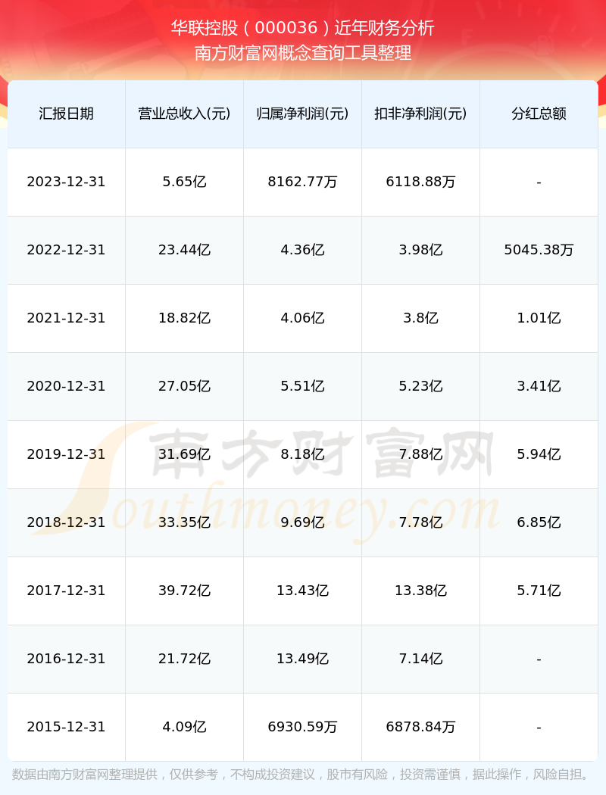
Task: Select the 4.09亿 revenue cell
Action: tap(185, 727)
